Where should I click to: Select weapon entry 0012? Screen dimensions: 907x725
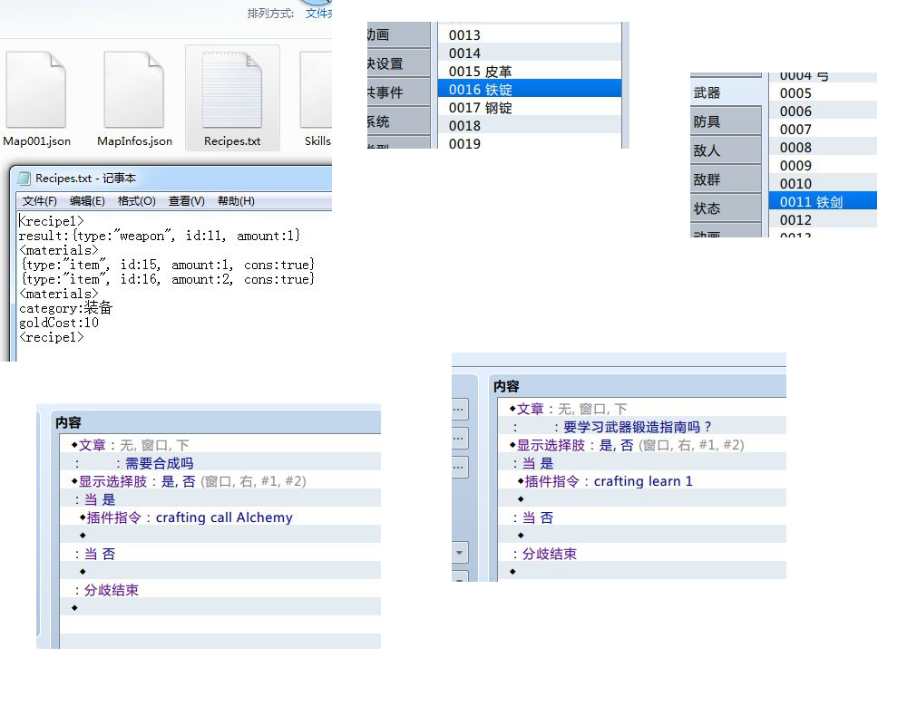click(823, 219)
